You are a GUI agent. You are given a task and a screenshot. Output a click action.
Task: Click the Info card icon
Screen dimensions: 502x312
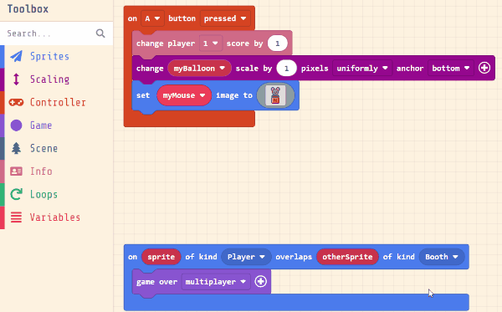click(x=16, y=171)
